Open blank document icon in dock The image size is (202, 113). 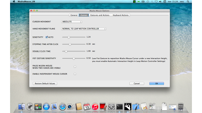[164, 107]
